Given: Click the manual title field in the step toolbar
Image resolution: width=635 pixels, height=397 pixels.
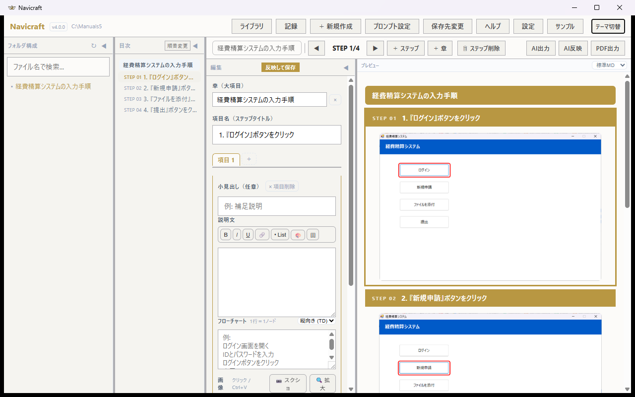Looking at the screenshot, I should (257, 48).
